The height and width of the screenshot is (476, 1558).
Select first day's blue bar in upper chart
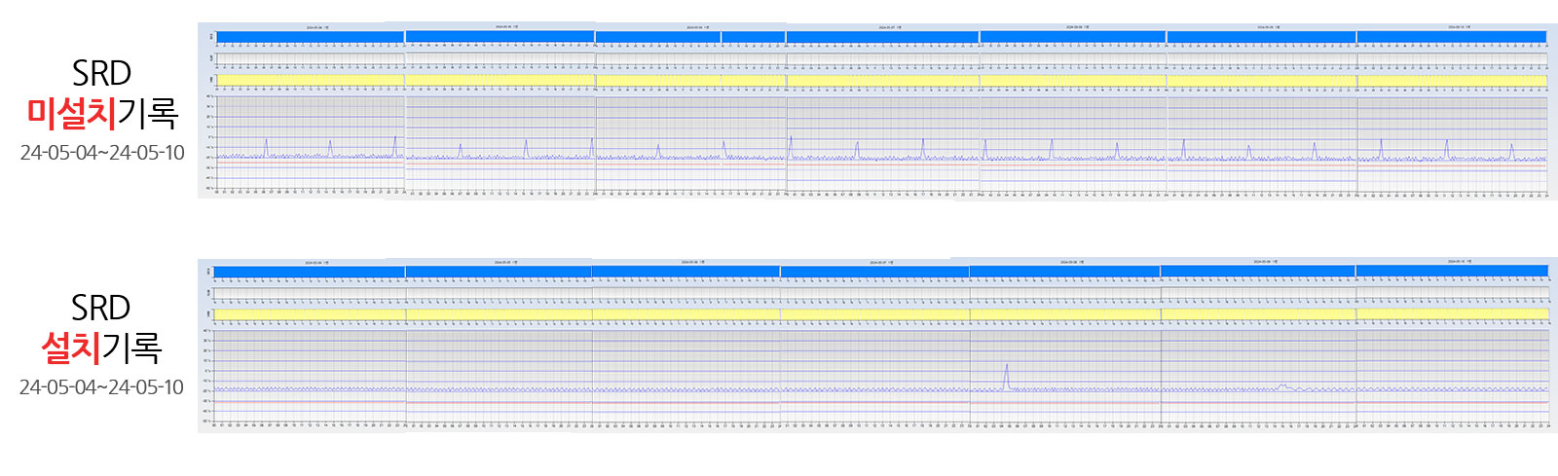(310, 38)
